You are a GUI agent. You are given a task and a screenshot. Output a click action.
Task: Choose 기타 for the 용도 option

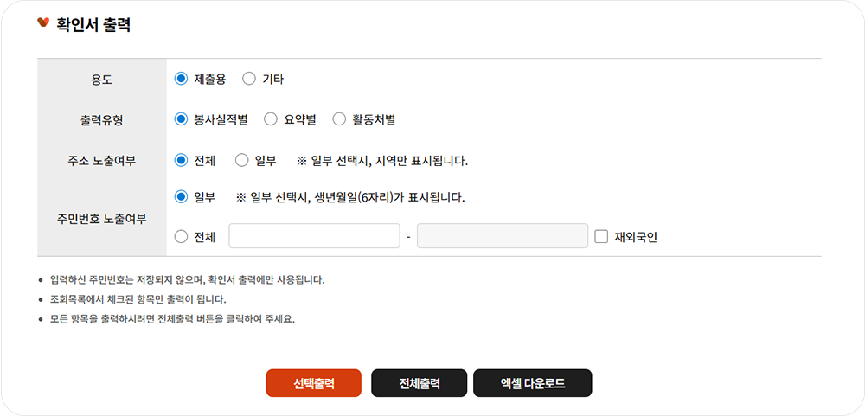[x=249, y=79]
